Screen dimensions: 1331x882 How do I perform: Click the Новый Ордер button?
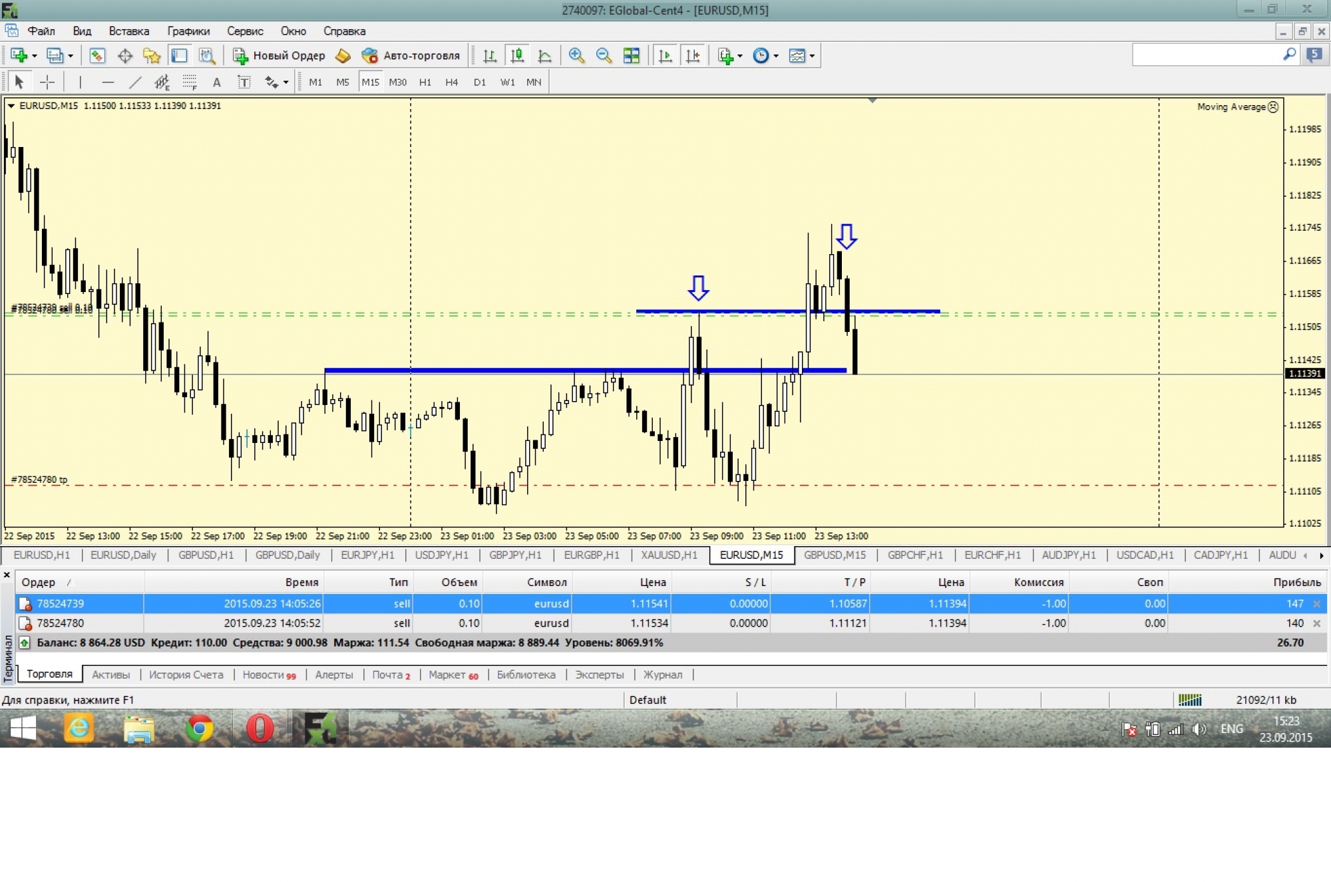[279, 56]
